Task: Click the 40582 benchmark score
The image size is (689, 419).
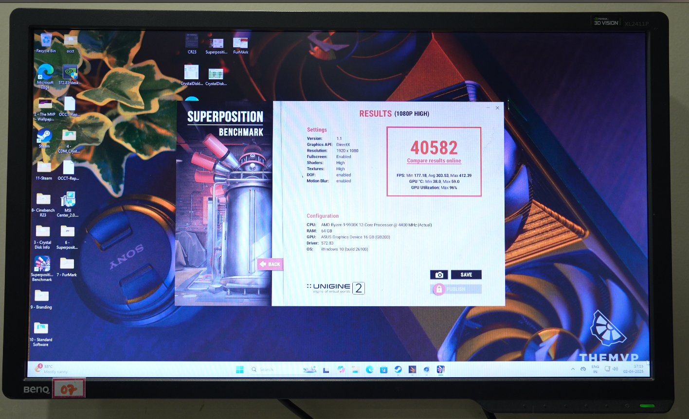Action: pyautogui.click(x=434, y=147)
